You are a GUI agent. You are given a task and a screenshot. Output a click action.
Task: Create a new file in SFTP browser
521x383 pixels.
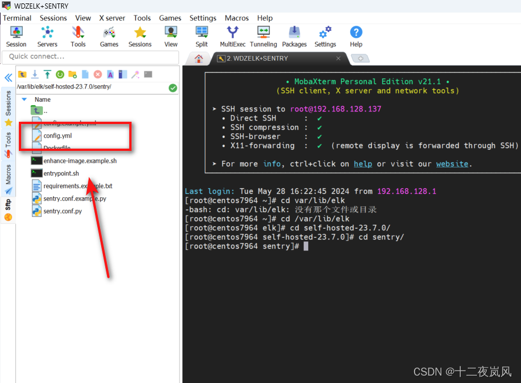pyautogui.click(x=85, y=74)
